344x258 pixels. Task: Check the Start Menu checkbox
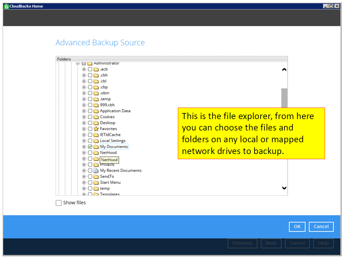[x=90, y=182]
